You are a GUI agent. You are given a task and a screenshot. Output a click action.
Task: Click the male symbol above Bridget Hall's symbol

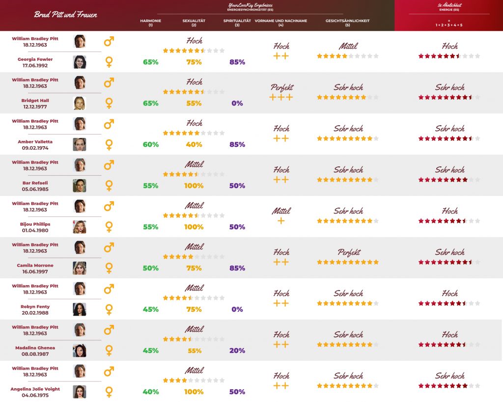click(109, 82)
